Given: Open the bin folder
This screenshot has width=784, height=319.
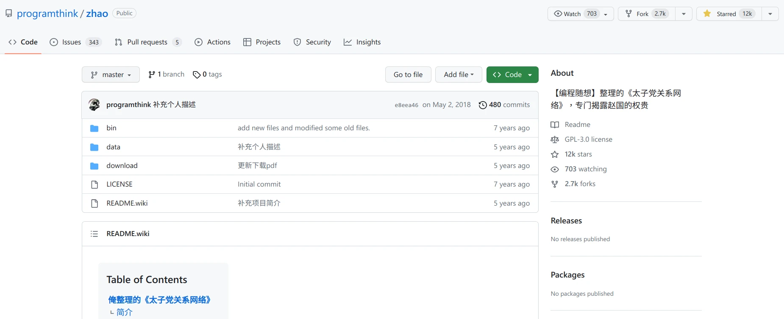Looking at the screenshot, I should [x=111, y=128].
